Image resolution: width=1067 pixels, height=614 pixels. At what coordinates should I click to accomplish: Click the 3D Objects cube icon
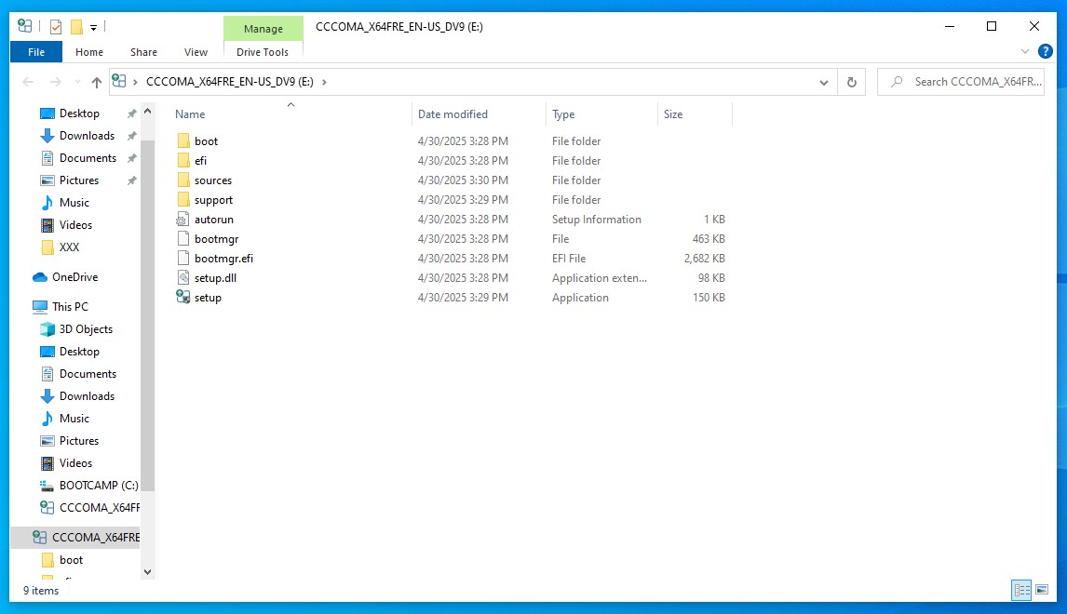point(47,329)
